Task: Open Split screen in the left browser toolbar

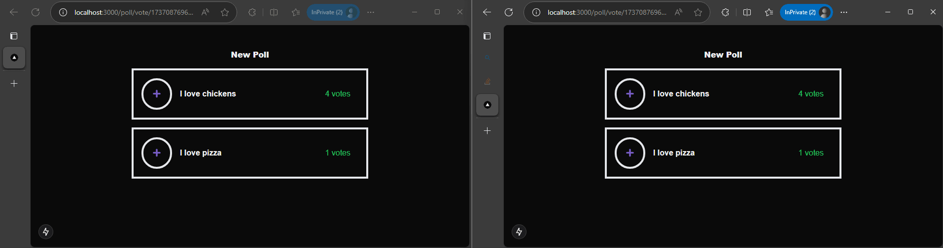Action: (x=274, y=12)
